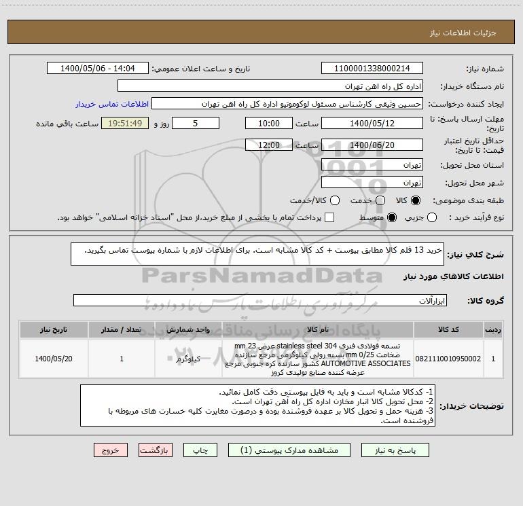
Task: Click the stainless steel 304 item name cell
Action: (x=318, y=359)
